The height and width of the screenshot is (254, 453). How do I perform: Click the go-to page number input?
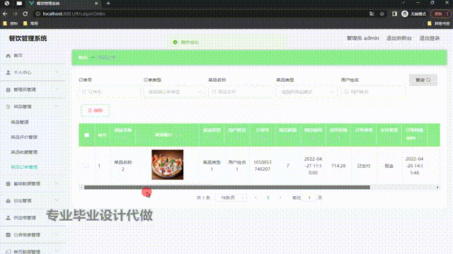(x=309, y=198)
